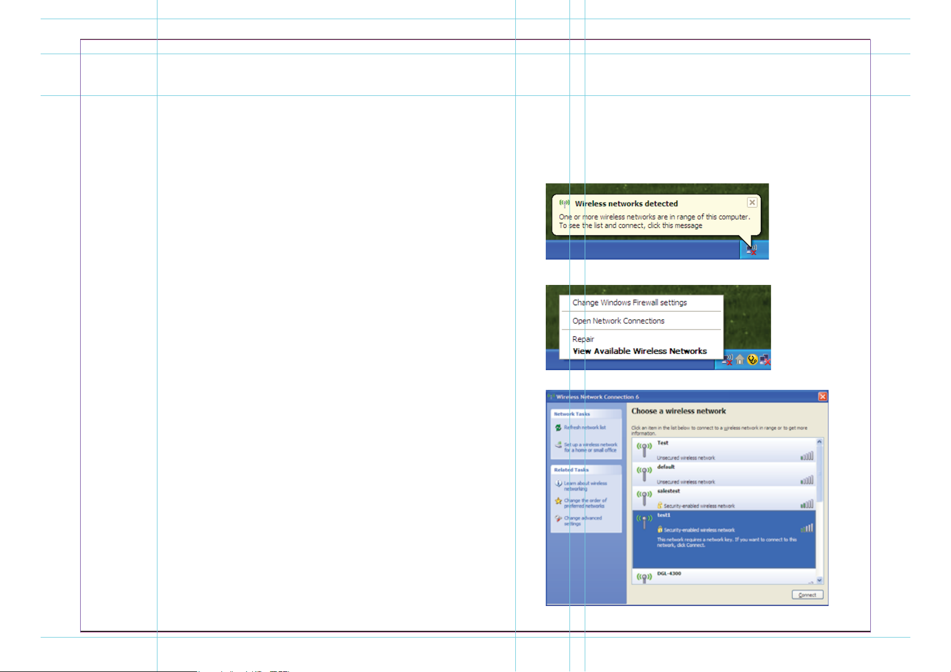Close the Wireless networks detected balloon

pos(752,203)
